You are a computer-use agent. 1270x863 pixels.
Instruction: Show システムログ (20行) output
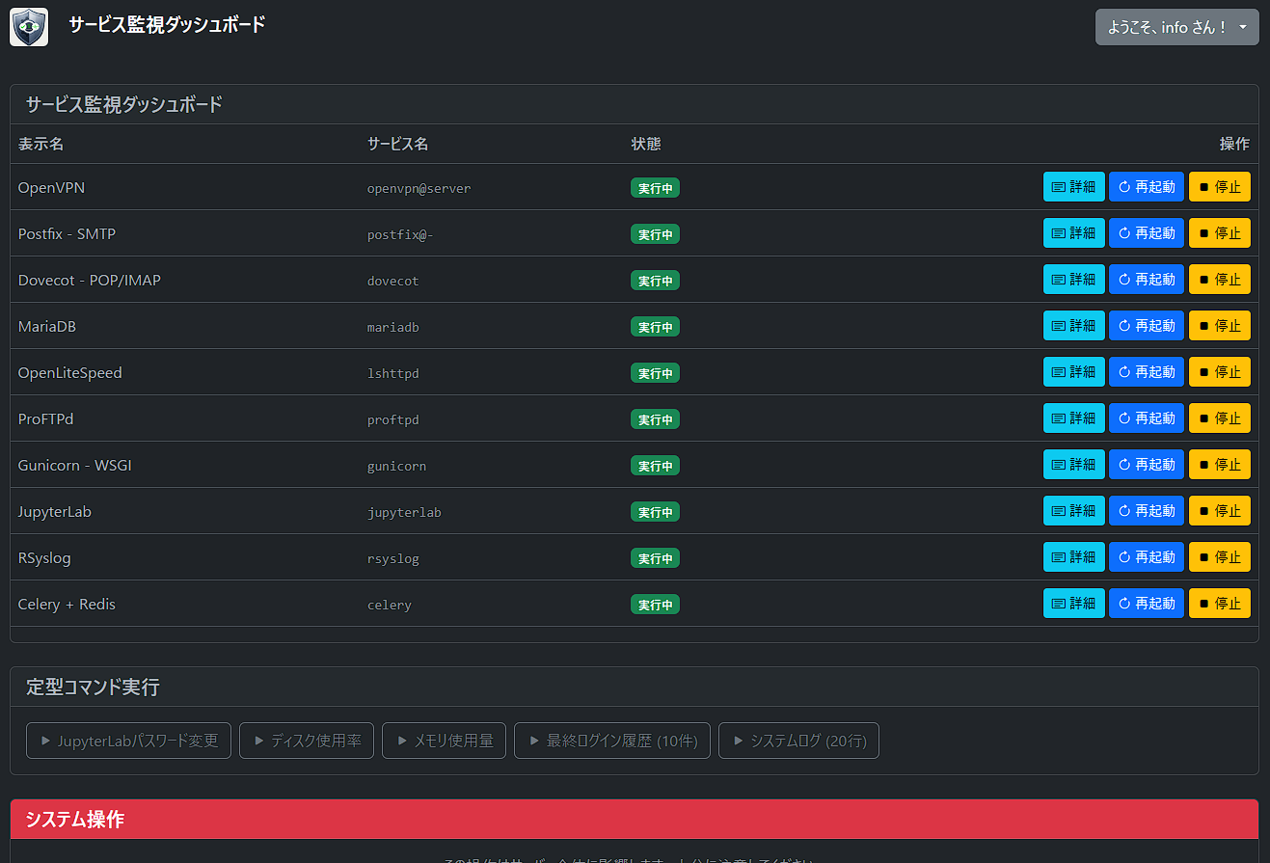(798, 741)
